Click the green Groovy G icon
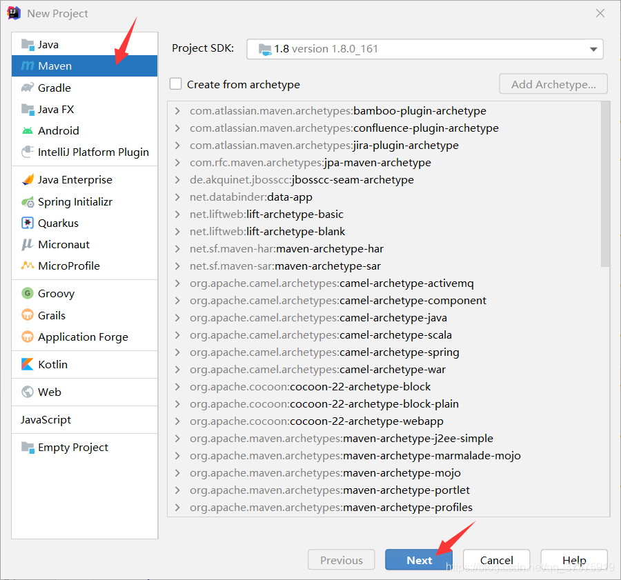Screen dimensions: 621x580 [28, 293]
